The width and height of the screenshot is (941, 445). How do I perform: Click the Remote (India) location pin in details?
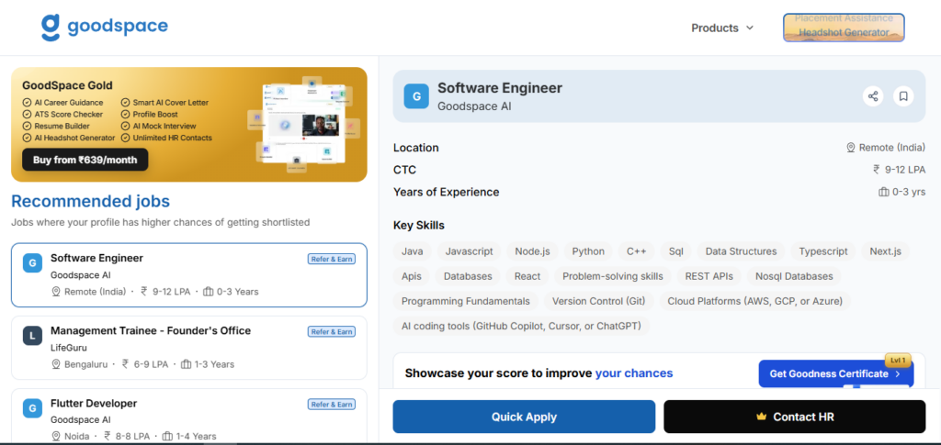[850, 148]
